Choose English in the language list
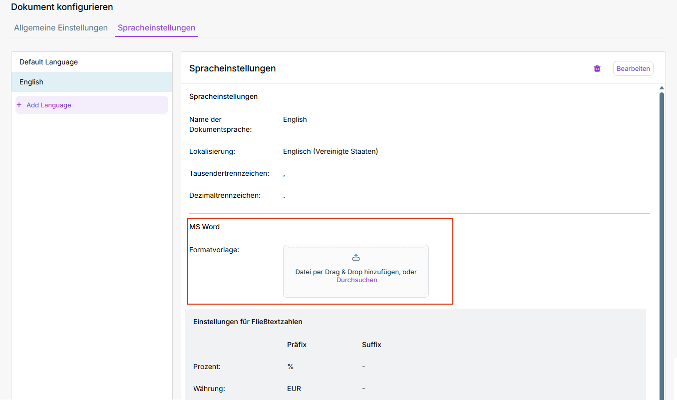Screen dimensions: 677x400 click(x=31, y=82)
